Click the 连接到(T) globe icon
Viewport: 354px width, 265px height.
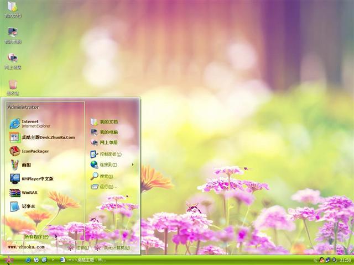coord(94,165)
